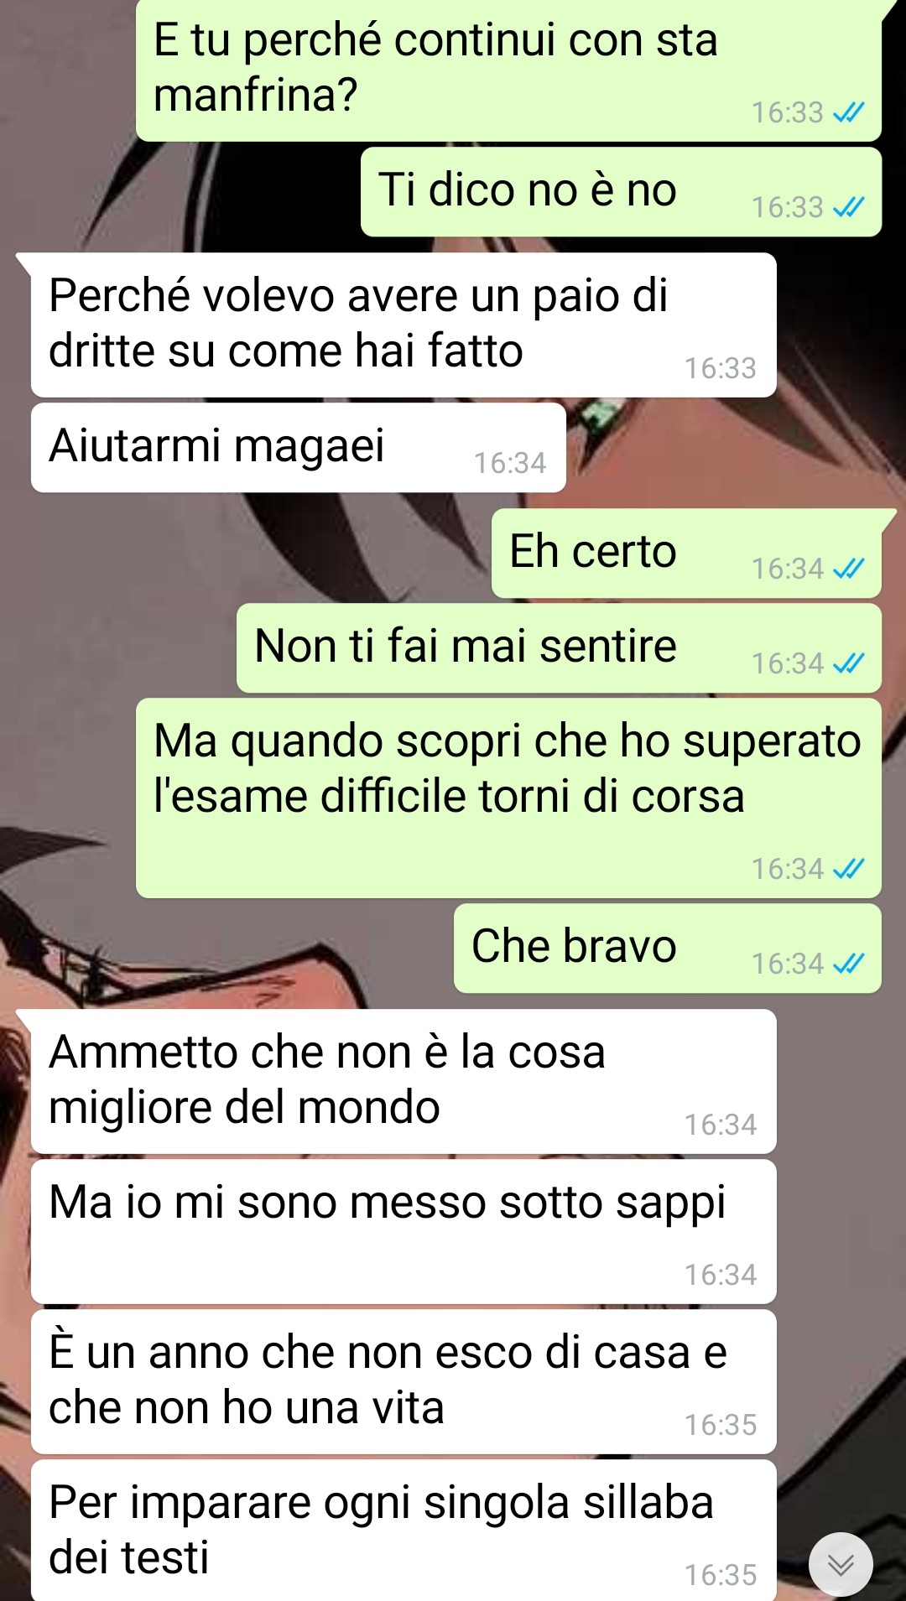The image size is (906, 1601).
Task: Tap read checkmarks on 'l'esame difficile' message
Action: 848,869
